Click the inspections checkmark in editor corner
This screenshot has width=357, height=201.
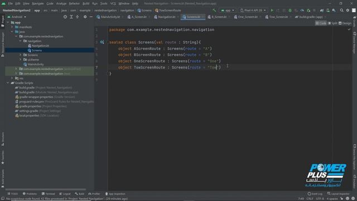click(x=349, y=30)
